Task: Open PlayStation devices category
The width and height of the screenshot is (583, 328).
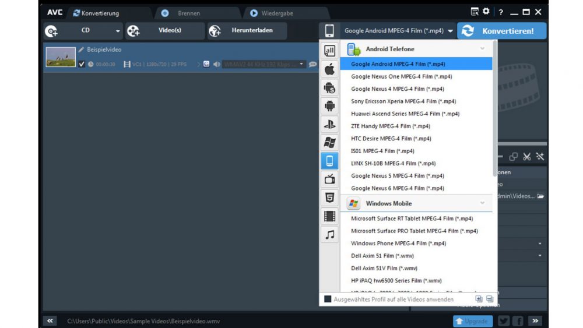Action: tap(329, 124)
